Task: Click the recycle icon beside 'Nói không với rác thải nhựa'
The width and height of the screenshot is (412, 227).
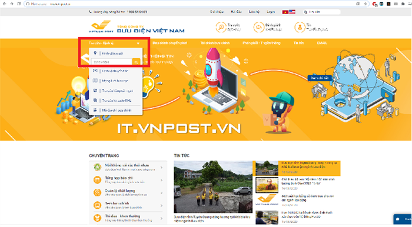Action: (x=98, y=167)
